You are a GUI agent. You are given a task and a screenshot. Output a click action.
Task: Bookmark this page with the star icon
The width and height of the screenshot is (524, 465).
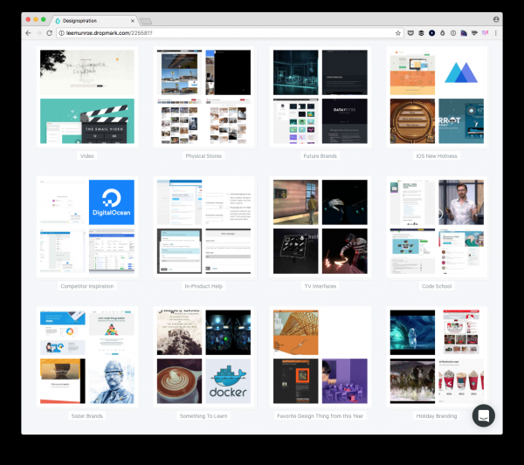(398, 32)
